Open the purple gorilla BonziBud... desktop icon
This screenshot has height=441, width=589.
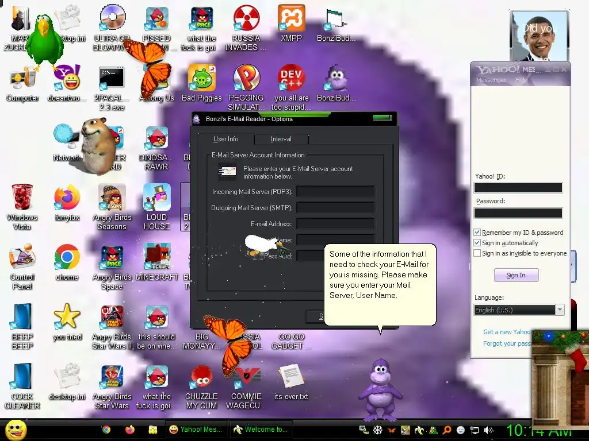(336, 83)
